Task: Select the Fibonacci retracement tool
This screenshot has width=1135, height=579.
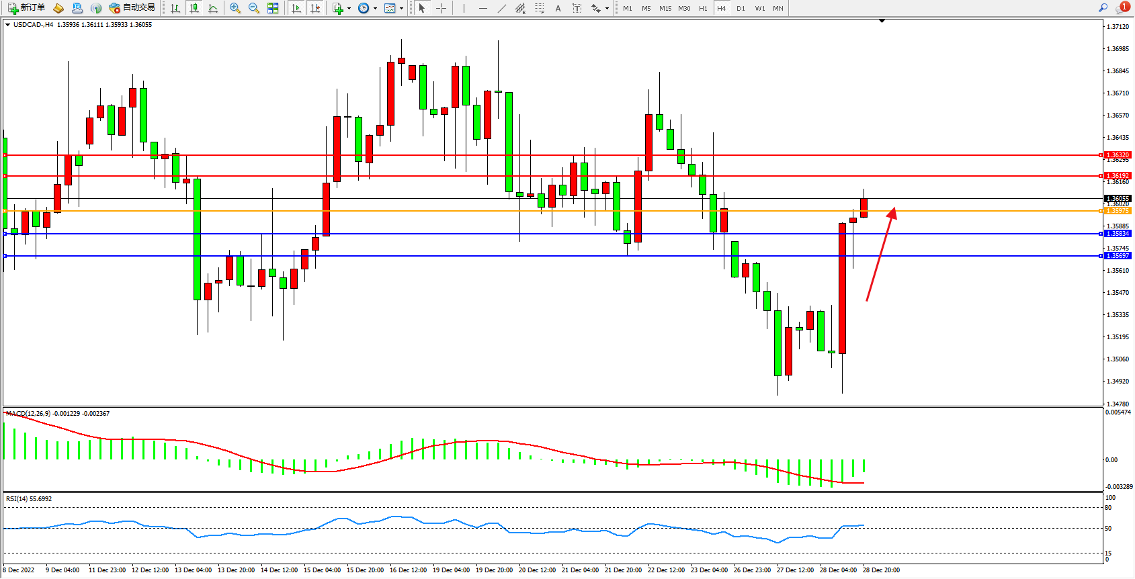Action: (539, 8)
